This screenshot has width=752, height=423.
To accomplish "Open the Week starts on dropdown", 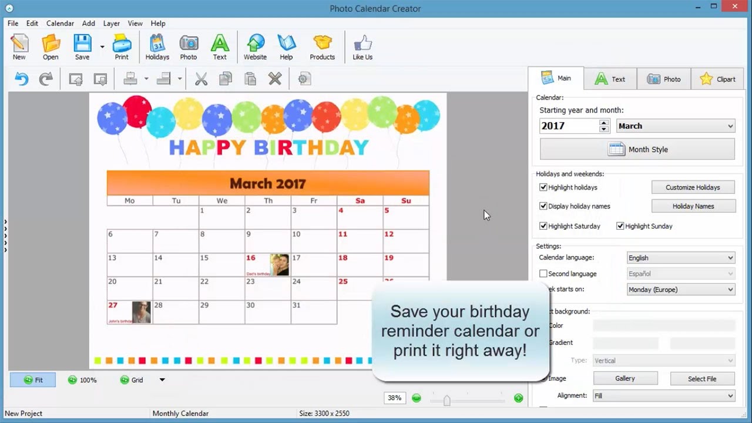I will 681,290.
